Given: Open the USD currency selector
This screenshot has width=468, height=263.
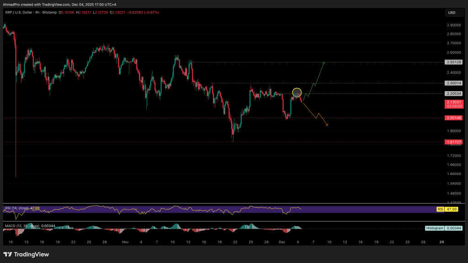Looking at the screenshot, I should (x=452, y=12).
